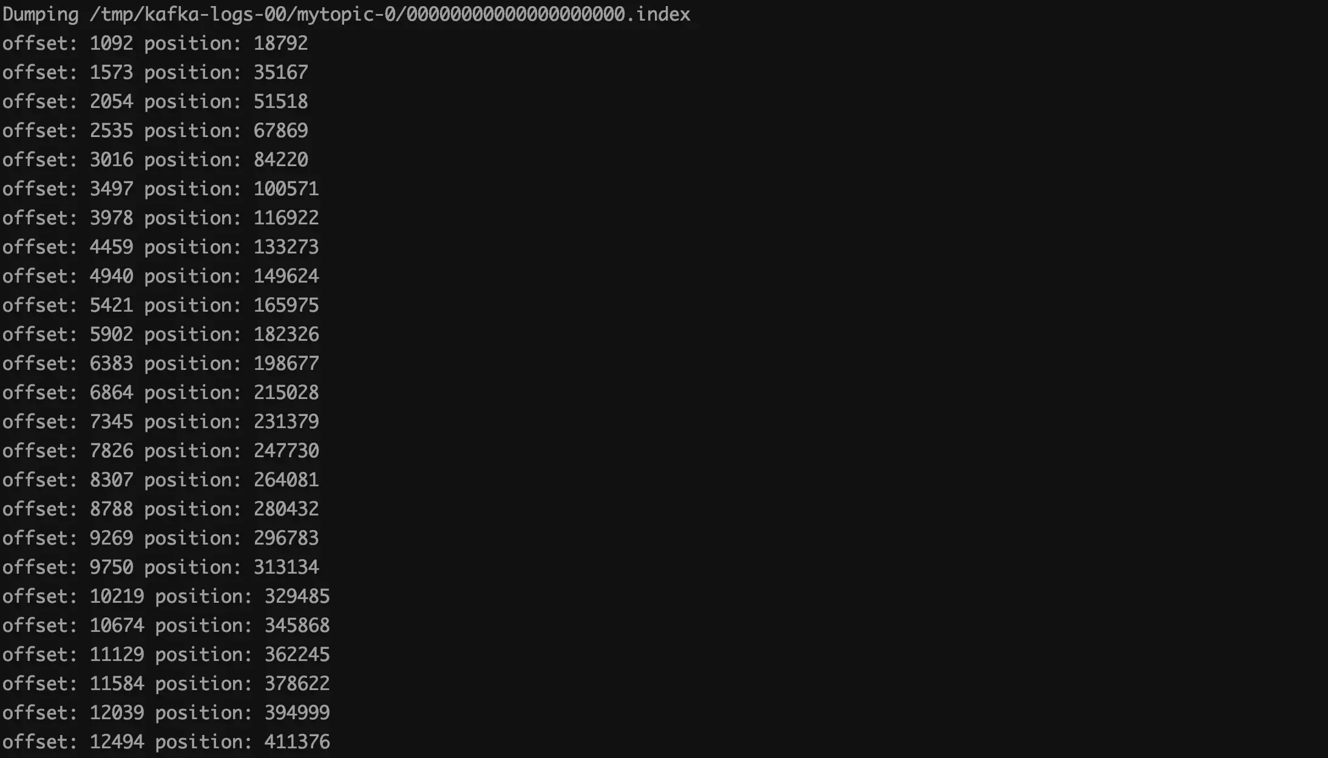1328x758 pixels.
Task: Click position value 116922
Action: click(286, 218)
